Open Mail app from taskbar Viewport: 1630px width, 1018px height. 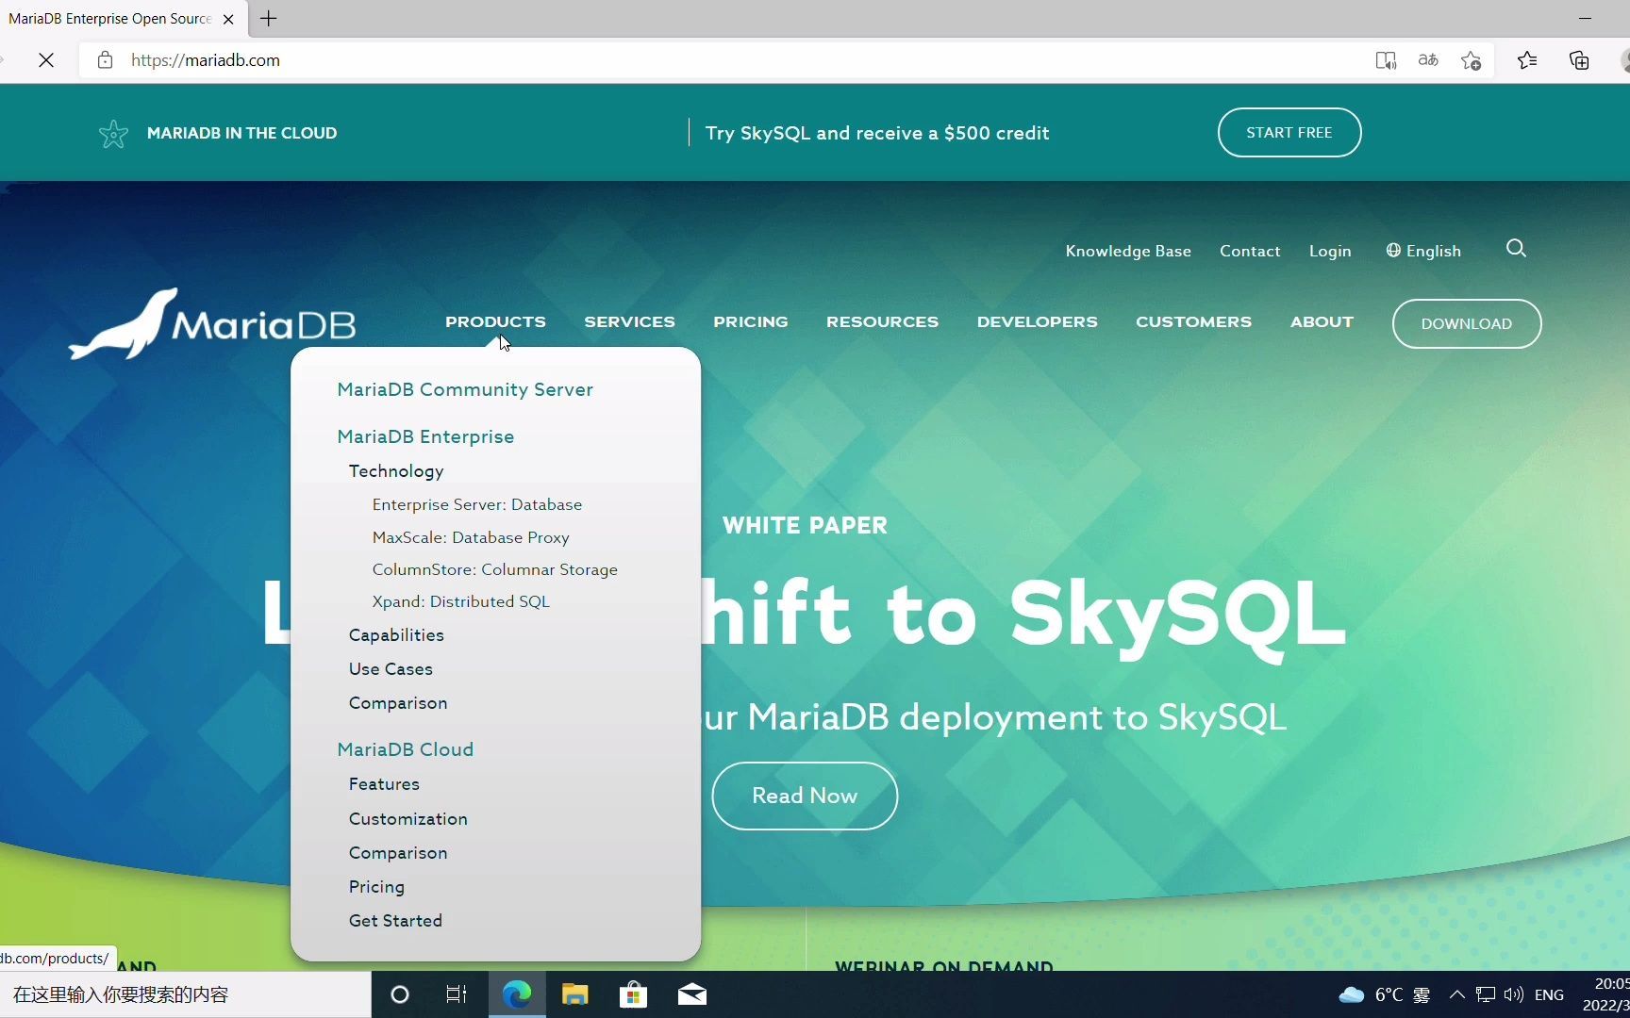[x=692, y=994]
